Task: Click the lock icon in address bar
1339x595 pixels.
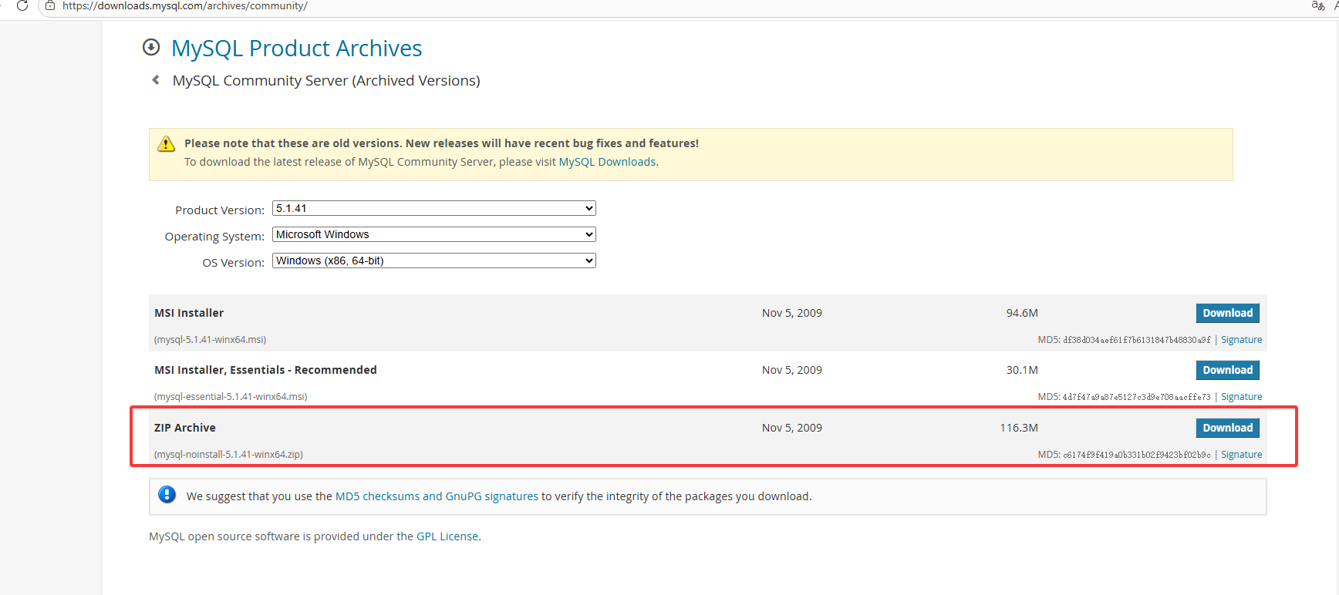Action: [x=50, y=5]
